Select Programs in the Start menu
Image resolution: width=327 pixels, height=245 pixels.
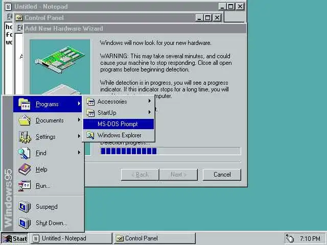pos(48,104)
